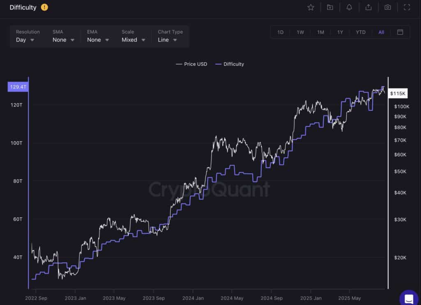
Task: Toggle the Price USD legend series
Action: click(x=192, y=64)
